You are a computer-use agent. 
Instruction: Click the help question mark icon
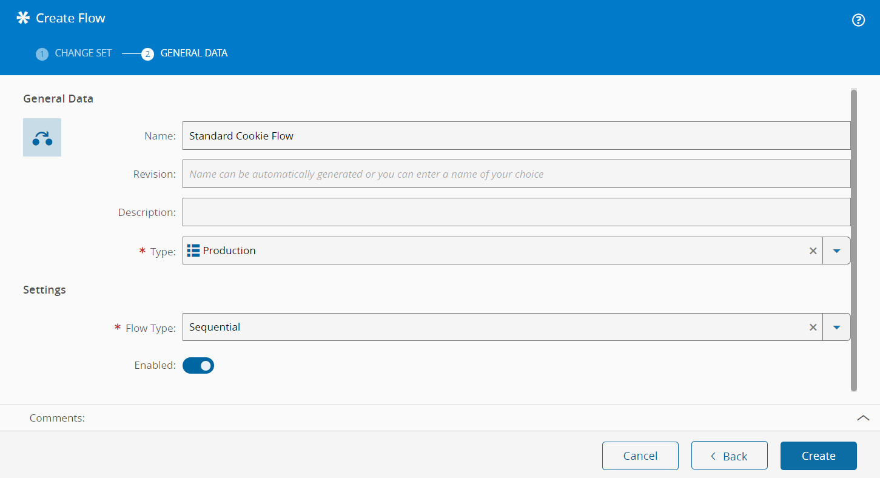click(858, 20)
